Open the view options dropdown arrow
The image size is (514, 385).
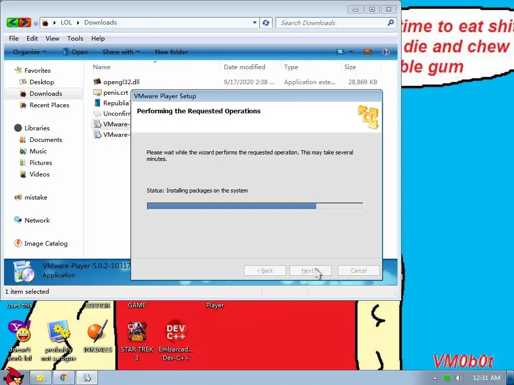pos(351,52)
